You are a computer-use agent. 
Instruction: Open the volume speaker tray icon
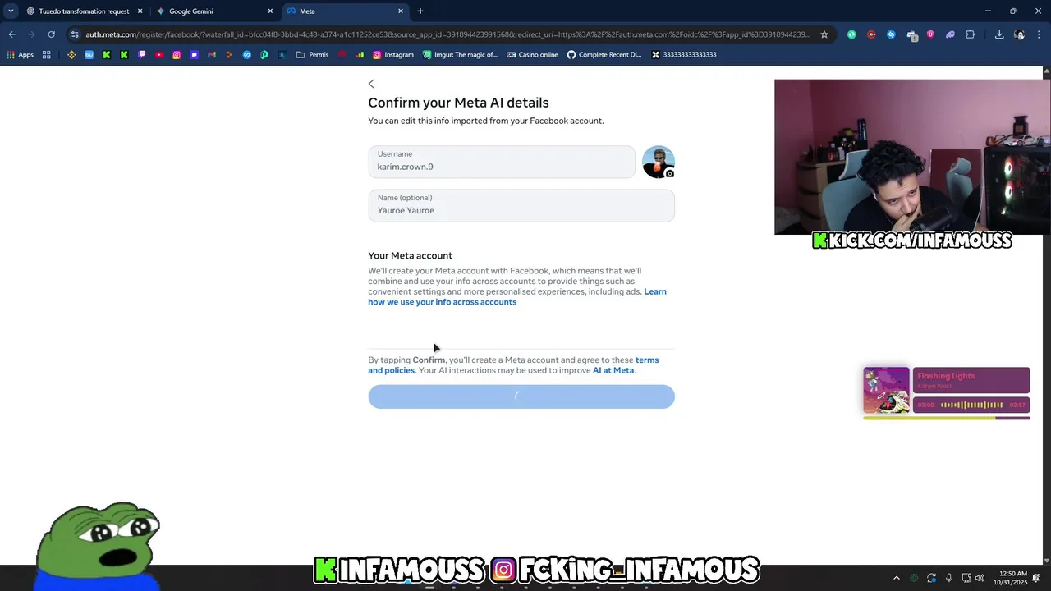(980, 579)
